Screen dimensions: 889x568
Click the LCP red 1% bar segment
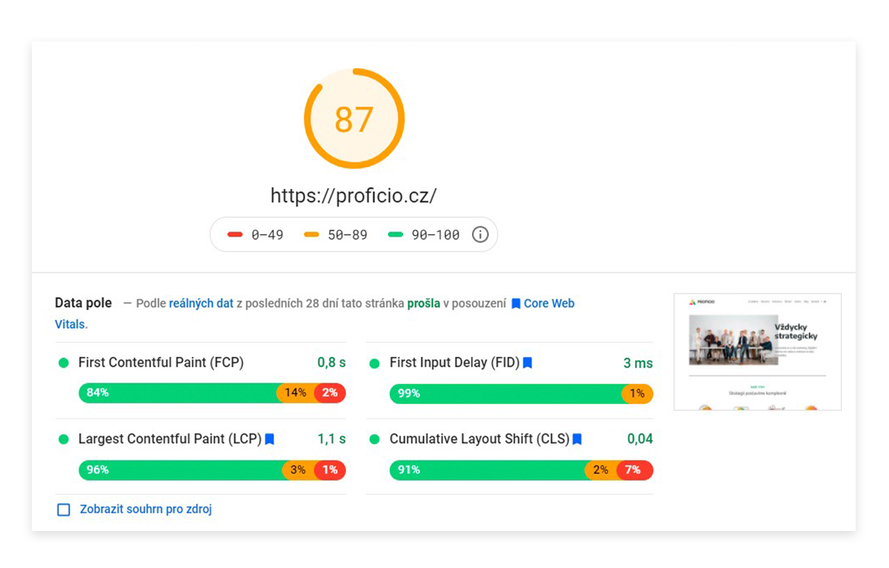(330, 470)
